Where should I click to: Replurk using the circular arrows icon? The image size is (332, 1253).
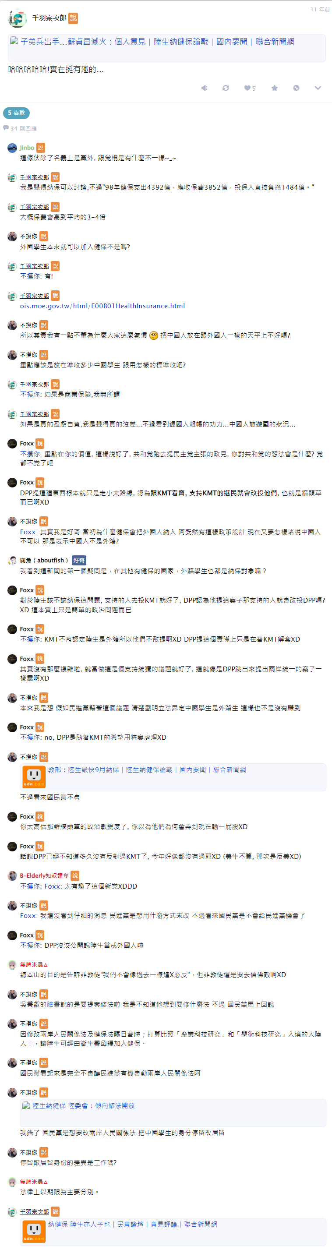pyautogui.click(x=226, y=88)
